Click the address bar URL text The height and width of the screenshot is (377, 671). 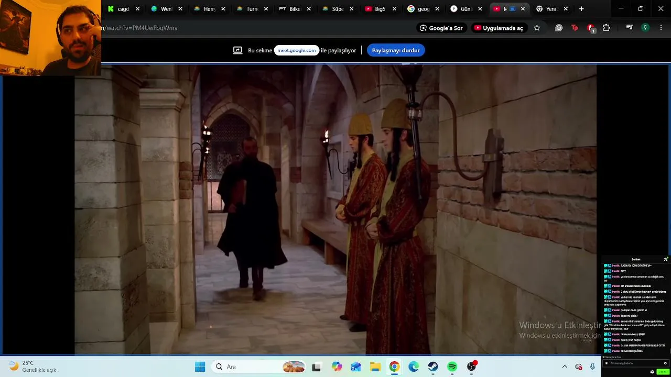tap(139, 28)
